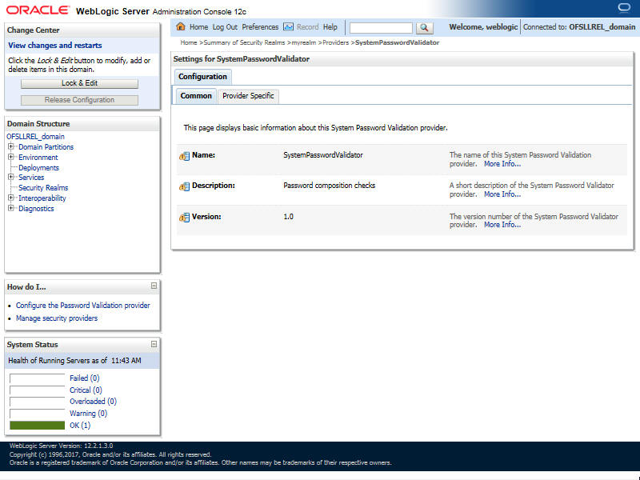Image resolution: width=640 pixels, height=480 pixels.
Task: Click the green OK health bar
Action: [x=37, y=426]
